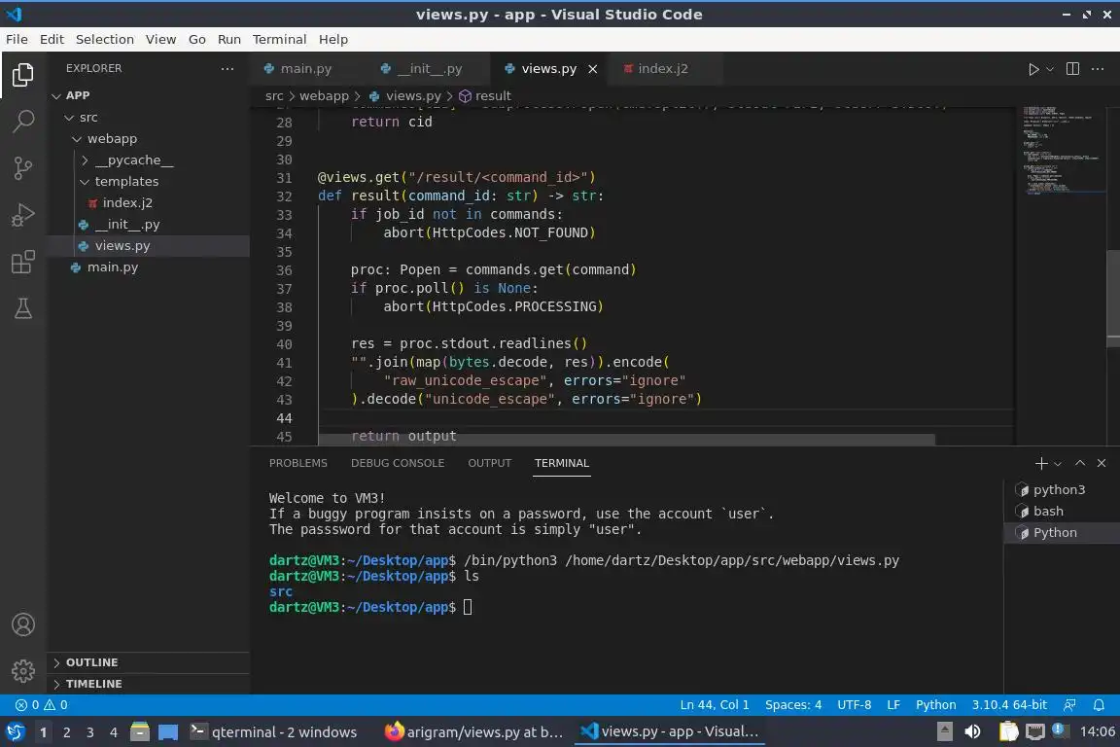This screenshot has height=747, width=1120.
Task: Switch to the PROBLEMS panel tab
Action: 297,463
